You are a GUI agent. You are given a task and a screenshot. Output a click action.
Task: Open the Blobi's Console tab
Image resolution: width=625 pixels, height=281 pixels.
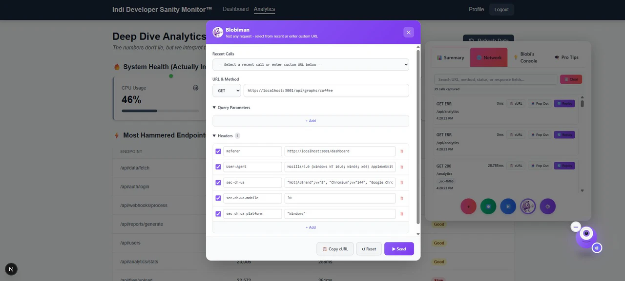527,57
